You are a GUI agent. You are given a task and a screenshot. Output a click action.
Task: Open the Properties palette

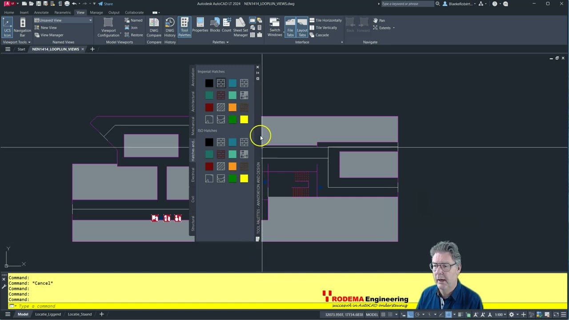tap(200, 26)
